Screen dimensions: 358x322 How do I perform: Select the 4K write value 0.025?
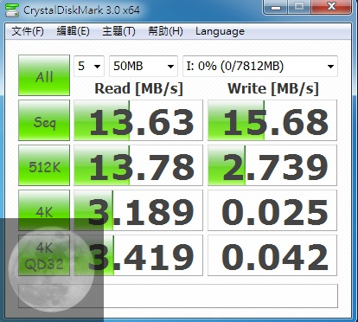click(272, 210)
